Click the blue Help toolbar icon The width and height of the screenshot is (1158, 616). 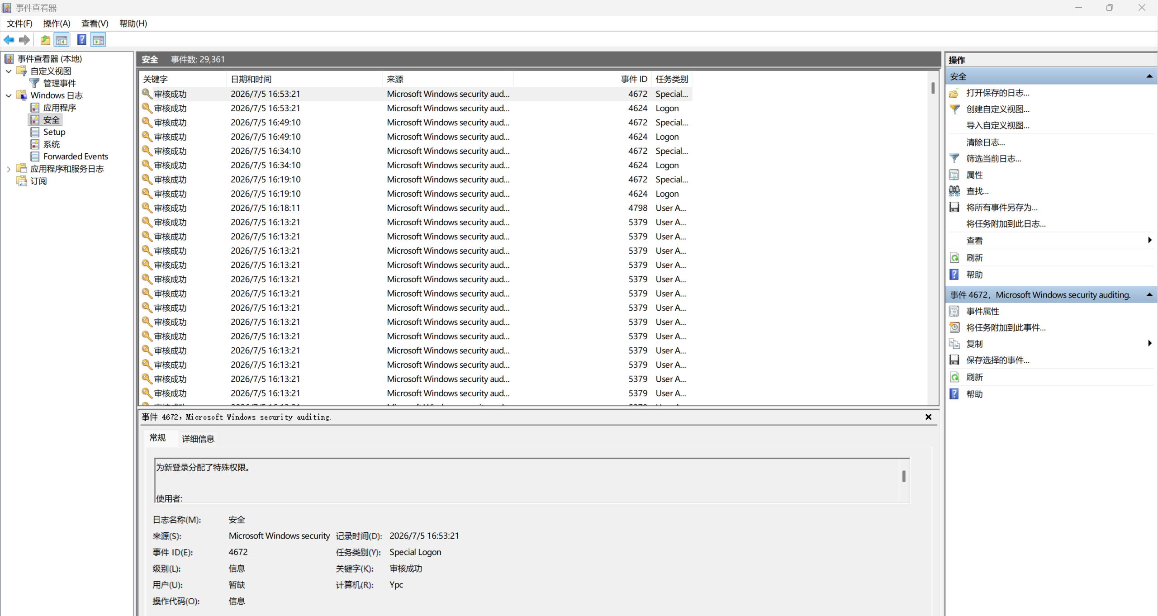coord(81,40)
